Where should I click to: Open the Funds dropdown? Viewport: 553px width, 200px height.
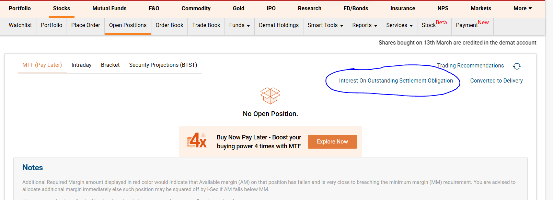(x=239, y=25)
